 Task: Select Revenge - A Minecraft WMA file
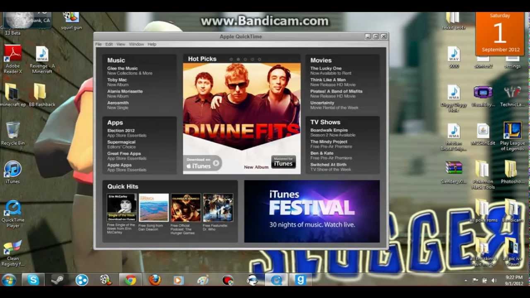42,60
